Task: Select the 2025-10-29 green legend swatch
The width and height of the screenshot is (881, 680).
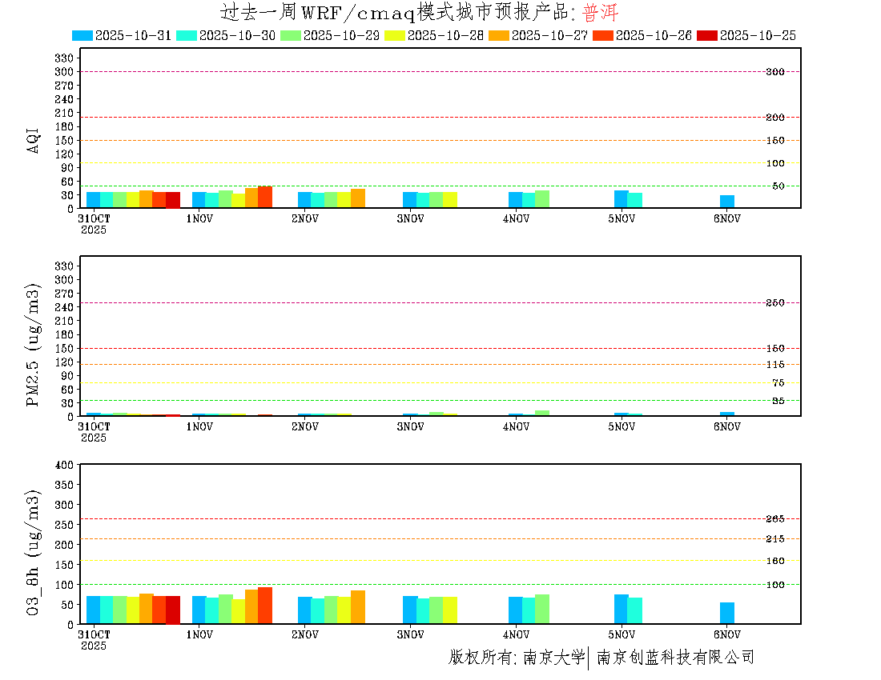Action: pos(291,35)
